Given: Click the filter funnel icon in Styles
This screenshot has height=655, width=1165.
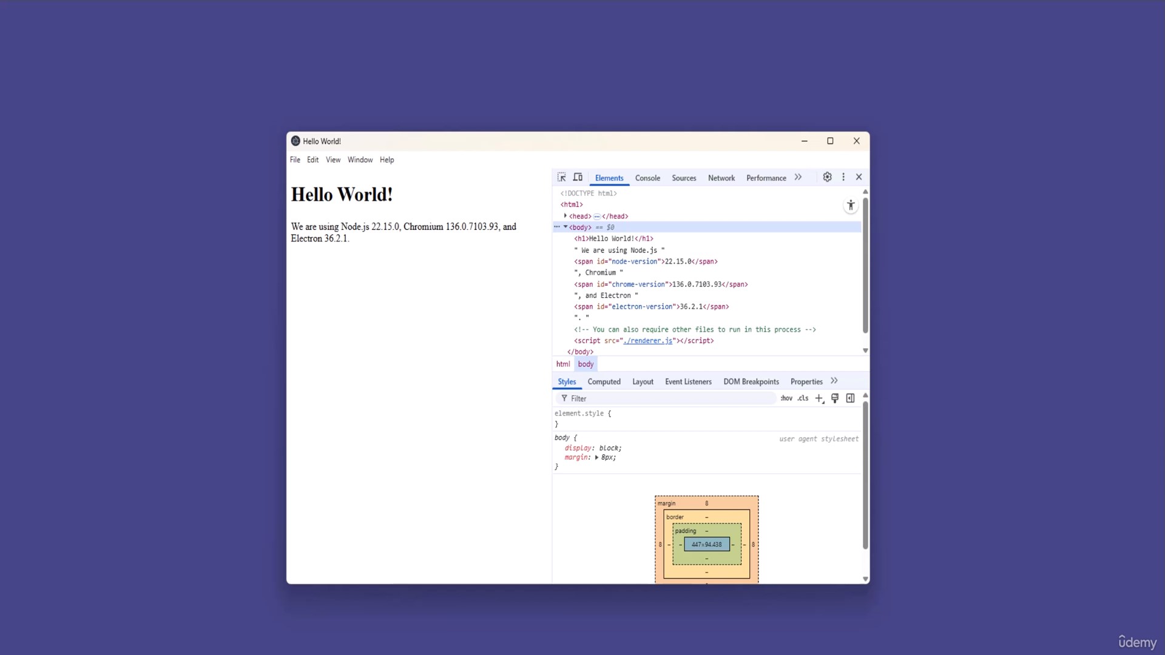Looking at the screenshot, I should pos(564,398).
